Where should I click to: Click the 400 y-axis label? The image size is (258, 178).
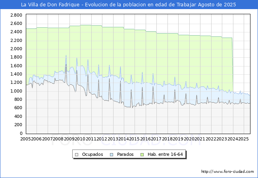(x=18, y=117)
